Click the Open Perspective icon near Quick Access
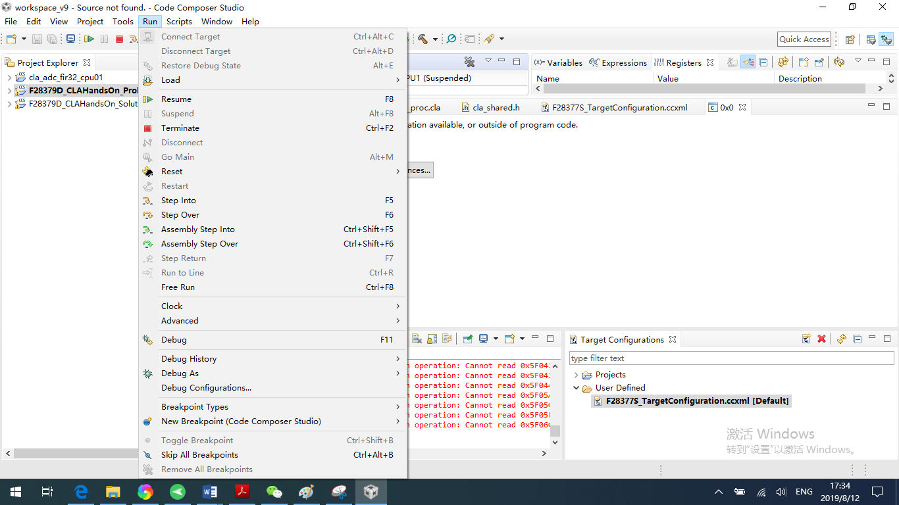Screen dimensions: 899x505 [x=850, y=39]
